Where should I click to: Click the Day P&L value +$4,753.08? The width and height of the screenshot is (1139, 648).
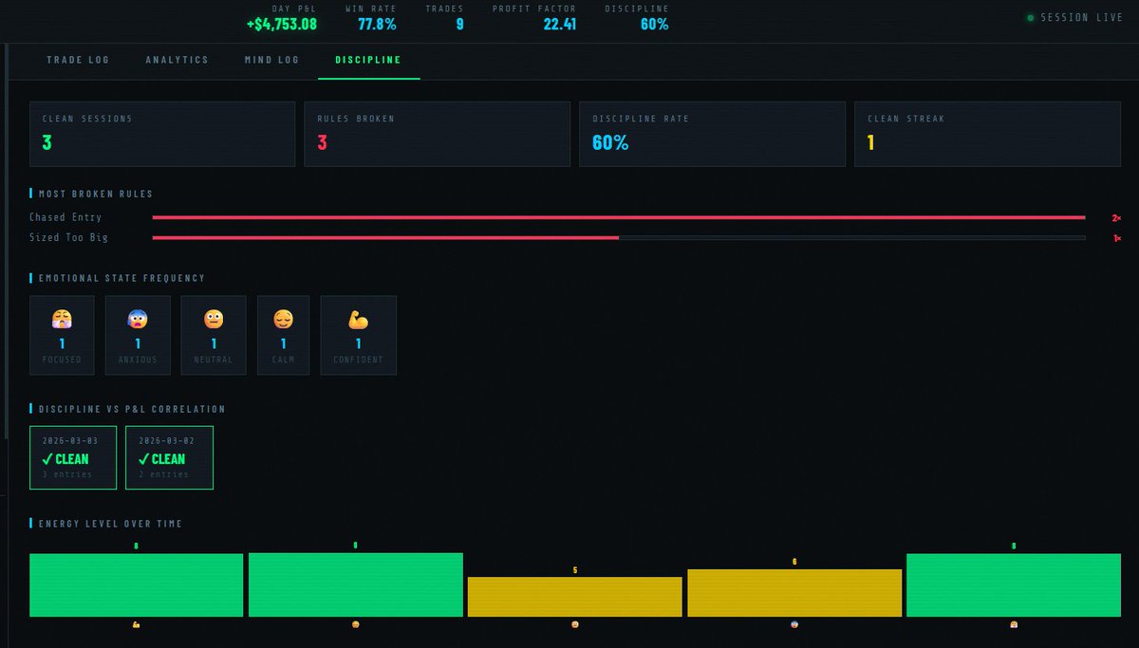(x=282, y=25)
